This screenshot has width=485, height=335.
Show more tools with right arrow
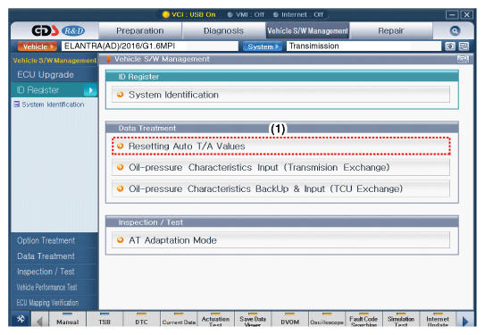tap(464, 320)
